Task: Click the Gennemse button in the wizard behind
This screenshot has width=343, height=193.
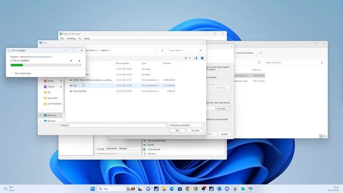Action: (x=222, y=108)
